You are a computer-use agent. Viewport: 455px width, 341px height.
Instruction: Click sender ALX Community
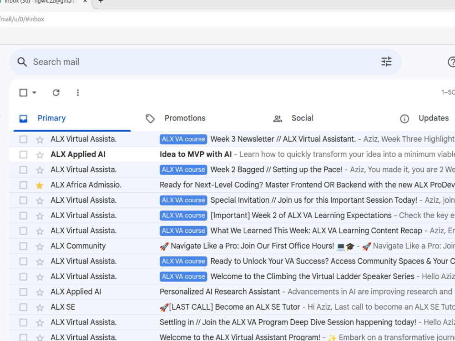pos(78,246)
